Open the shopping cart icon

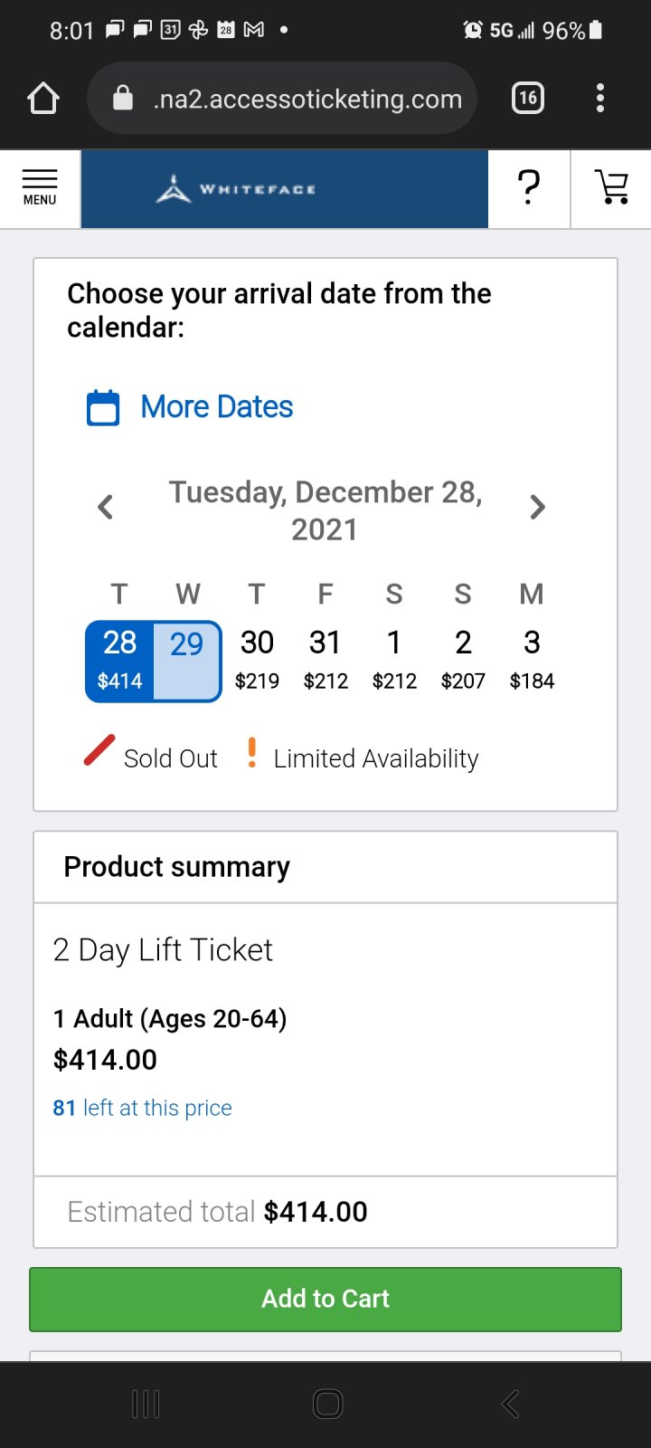(612, 188)
